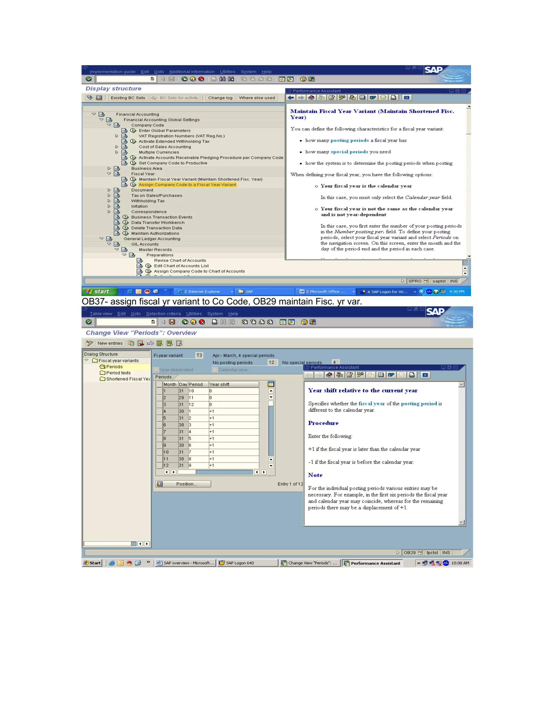Click execute clock icon beside Maintain Fiscal Year Variant
The height and width of the screenshot is (719, 555).
pos(133,179)
